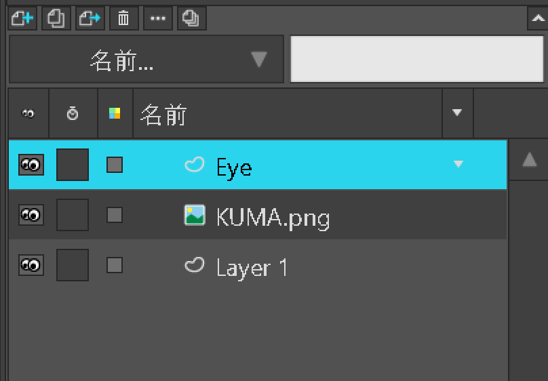
Task: Hide Layer 1 using its eye toggle
Action: 31,265
